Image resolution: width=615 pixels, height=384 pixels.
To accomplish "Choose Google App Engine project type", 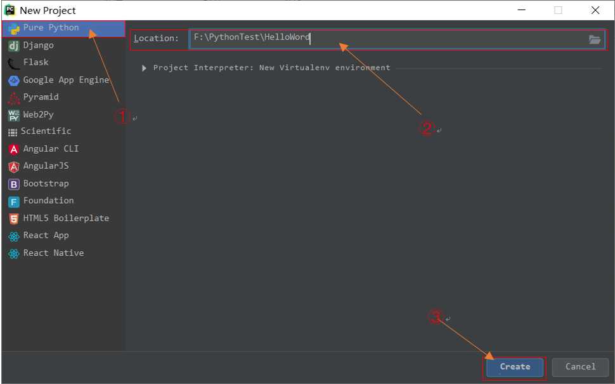I will (x=63, y=80).
